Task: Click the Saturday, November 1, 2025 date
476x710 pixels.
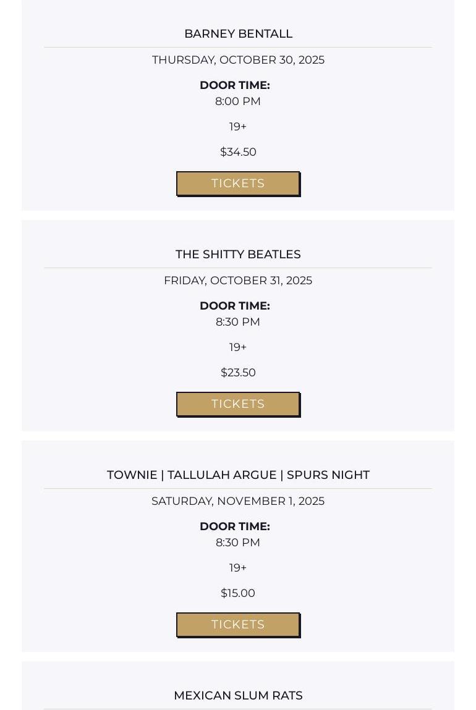Action: pyautogui.click(x=238, y=501)
